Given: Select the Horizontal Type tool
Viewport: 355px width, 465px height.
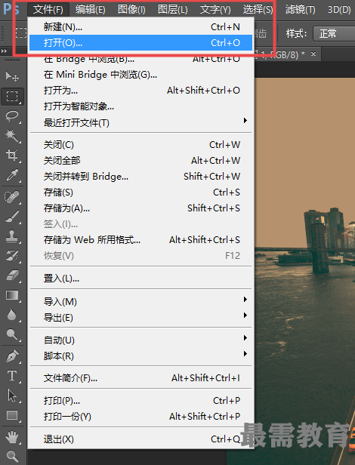Looking at the screenshot, I should tap(12, 376).
